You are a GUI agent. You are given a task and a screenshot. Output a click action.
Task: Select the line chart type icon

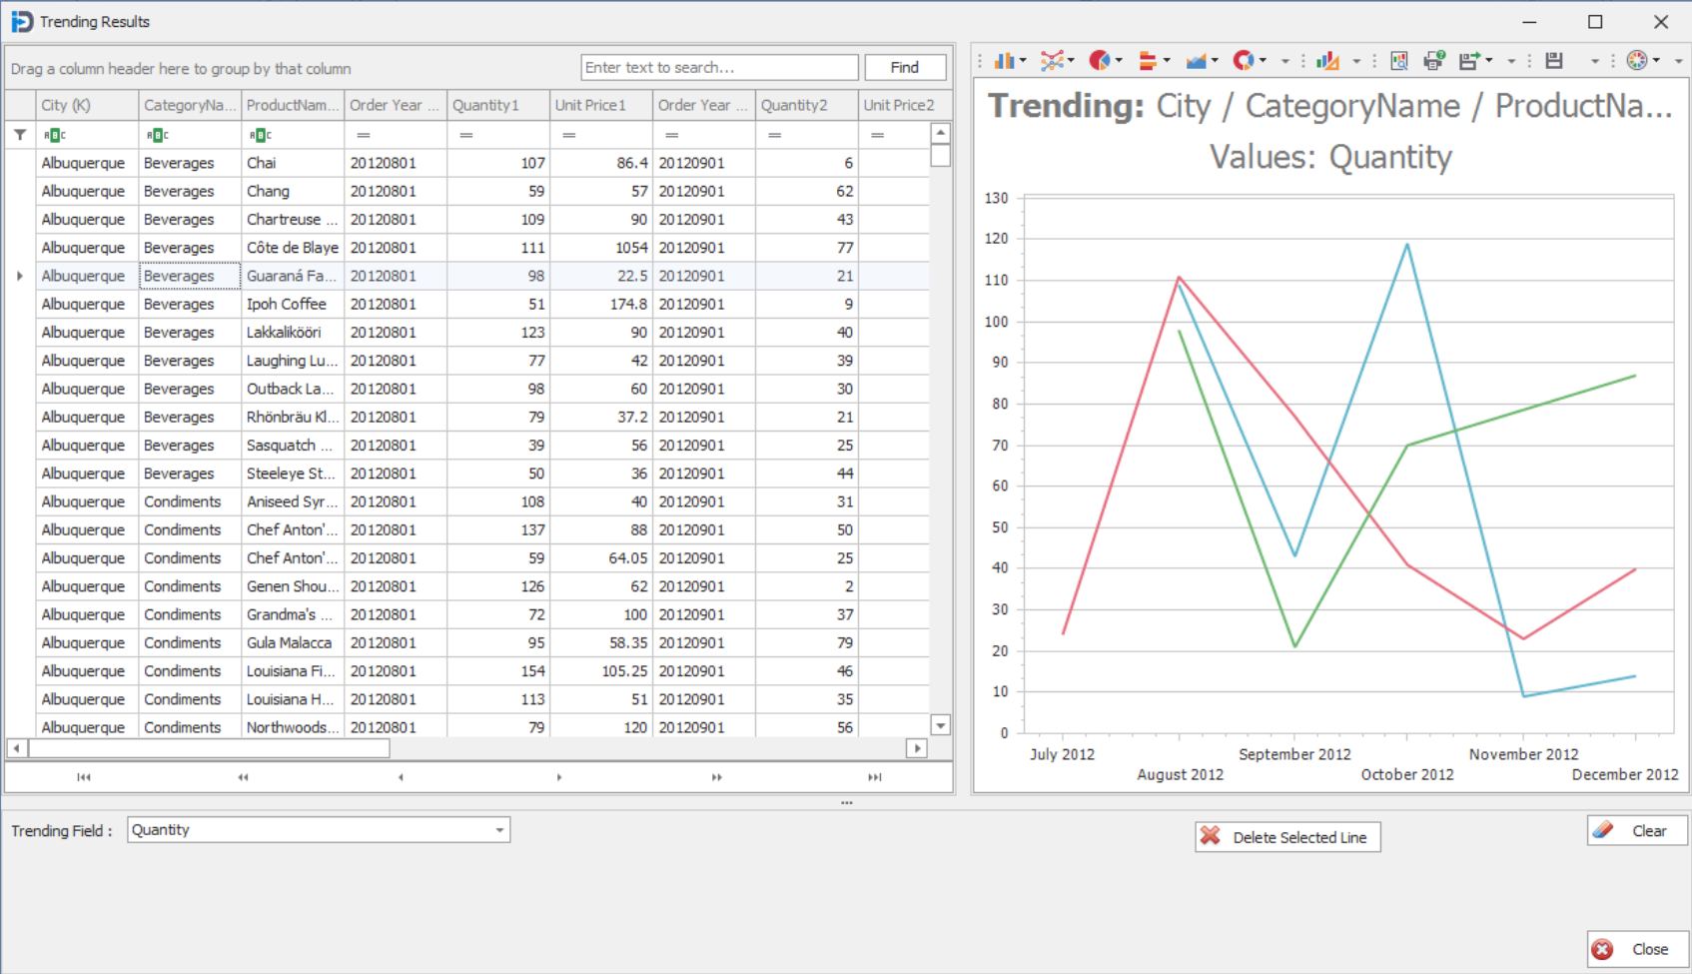[x=1051, y=61]
